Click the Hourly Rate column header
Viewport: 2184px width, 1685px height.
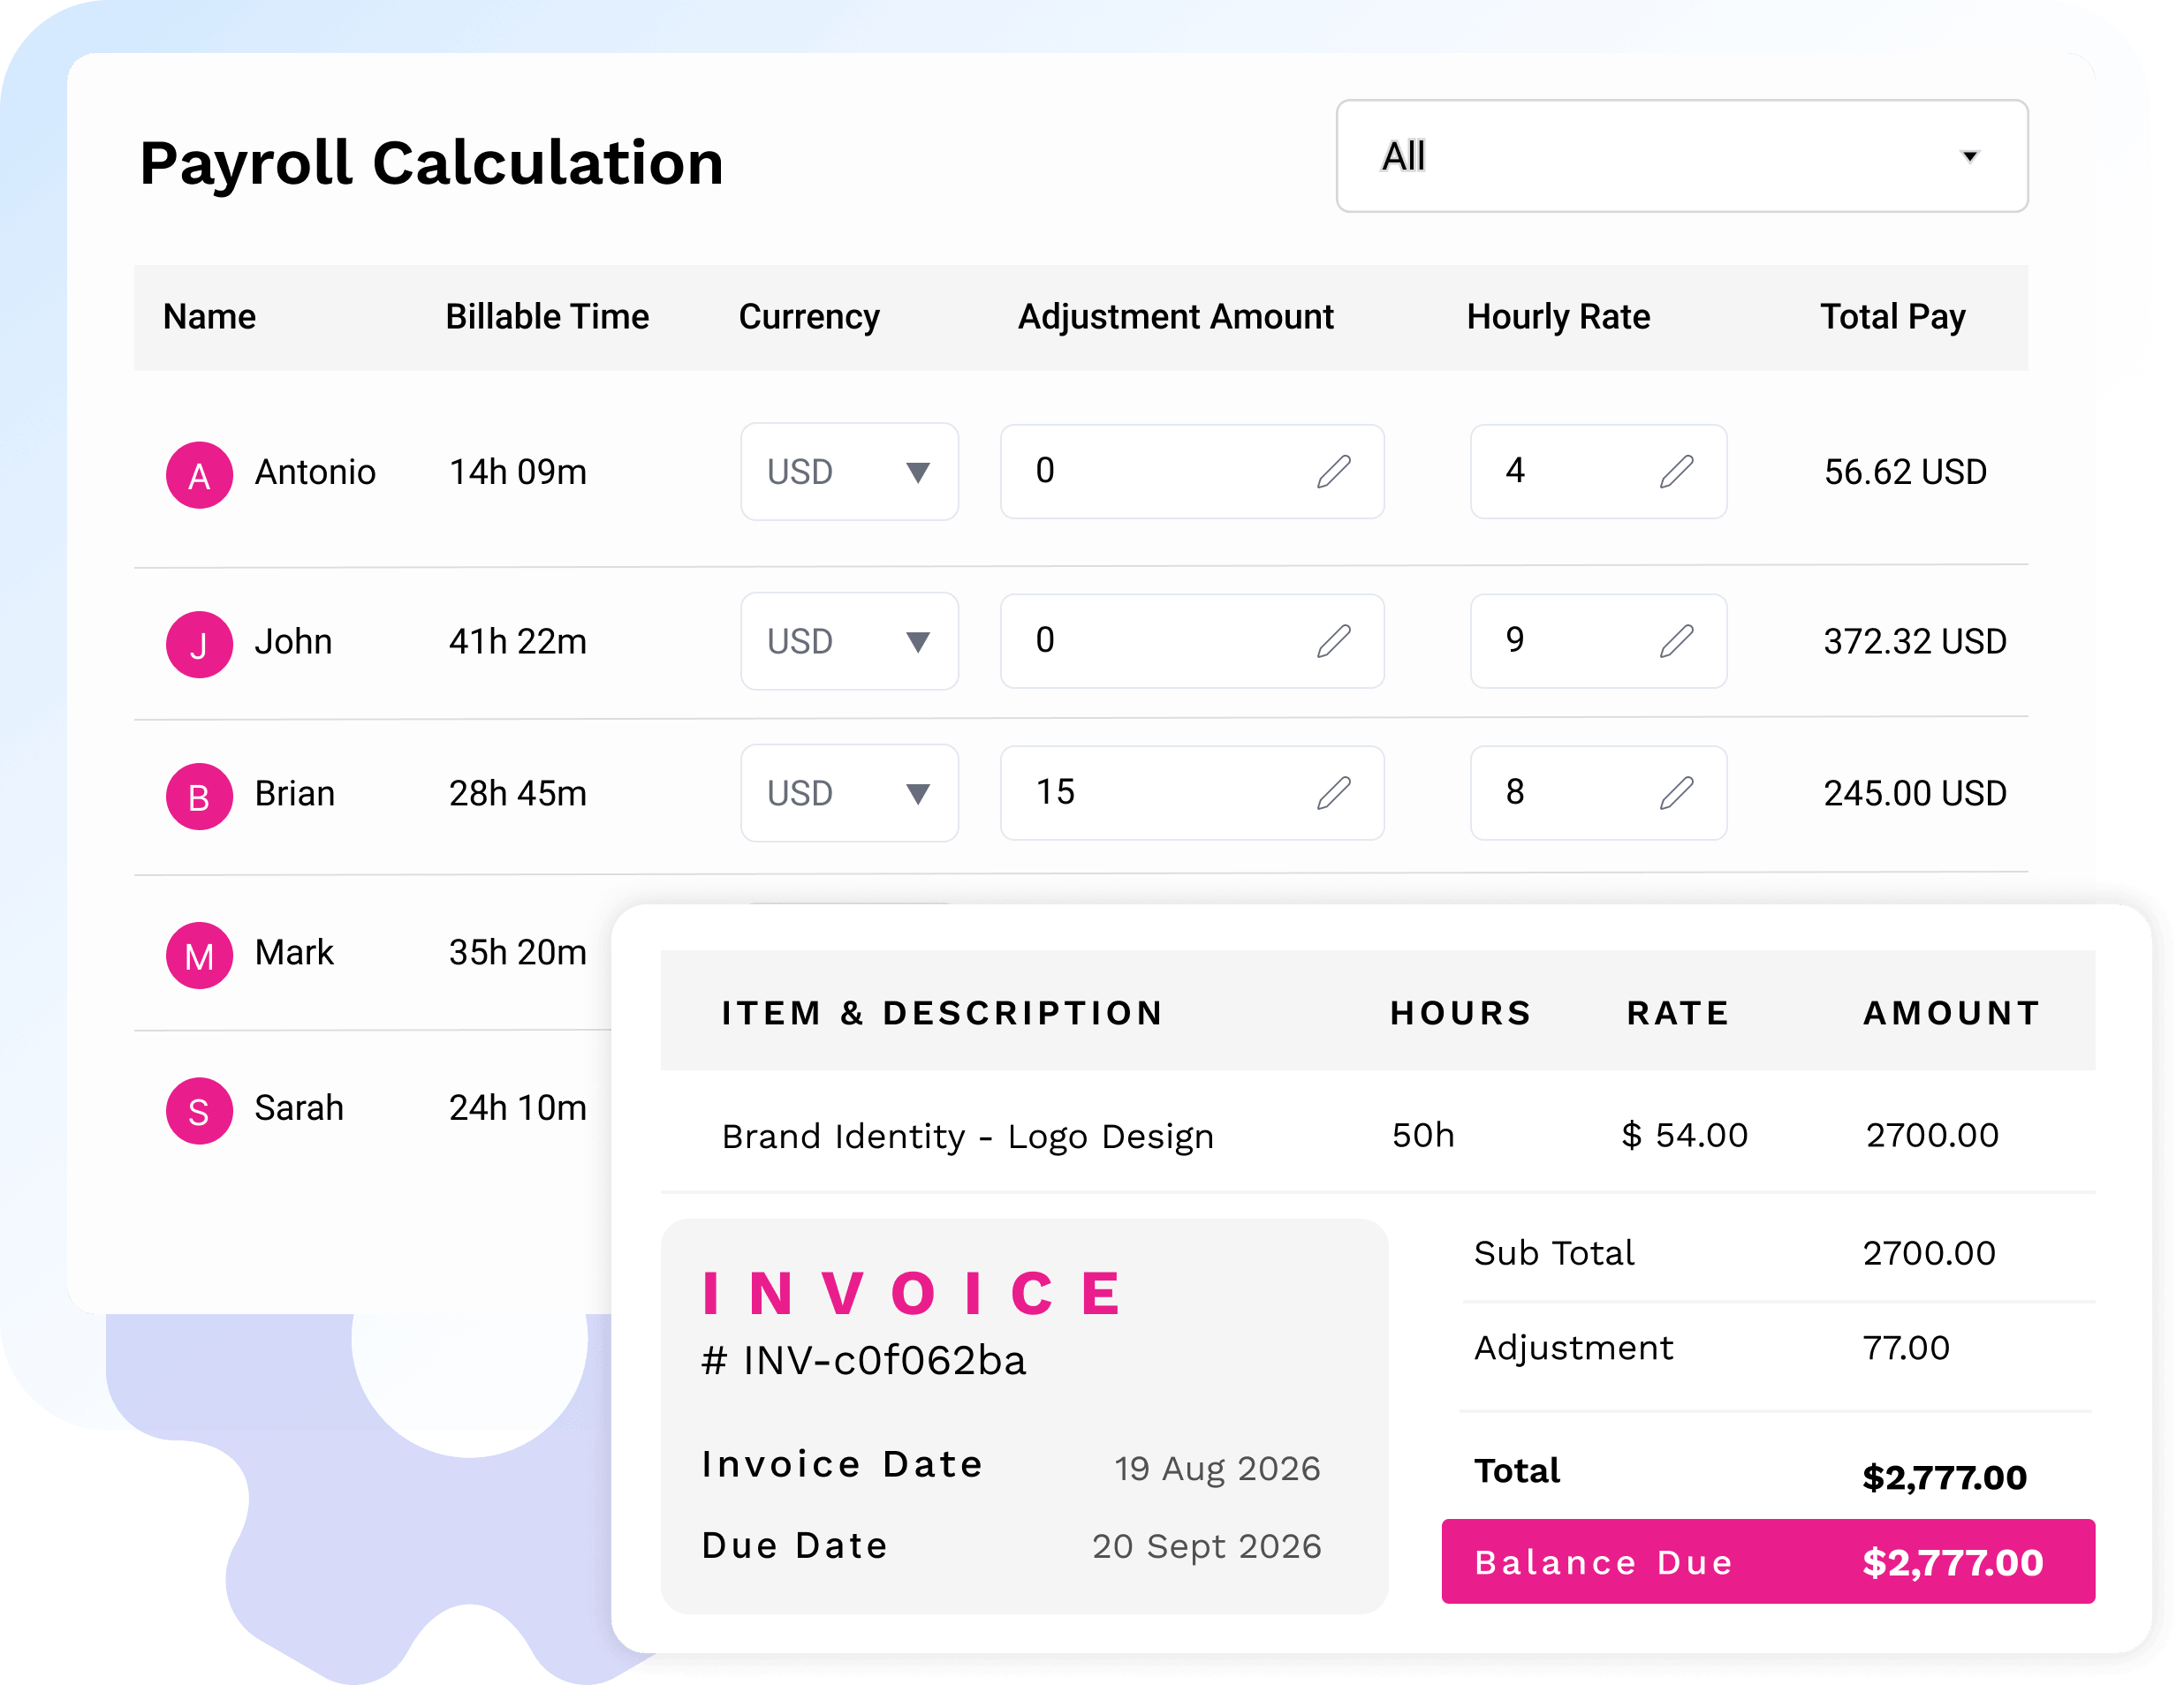1558,317
